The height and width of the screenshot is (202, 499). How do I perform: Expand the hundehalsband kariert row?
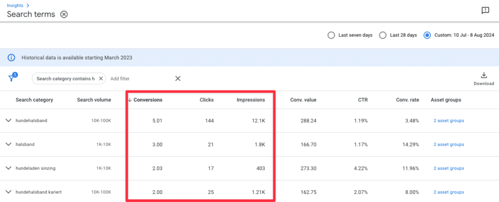[x=9, y=192]
